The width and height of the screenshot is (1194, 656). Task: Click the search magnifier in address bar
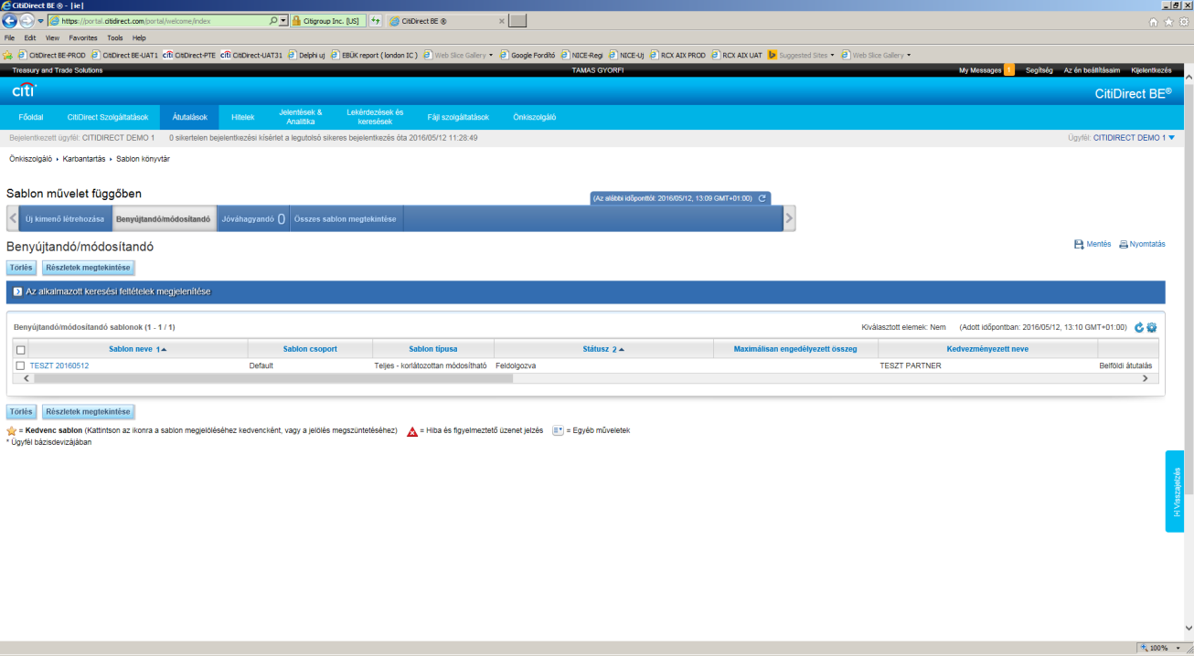[x=273, y=20]
